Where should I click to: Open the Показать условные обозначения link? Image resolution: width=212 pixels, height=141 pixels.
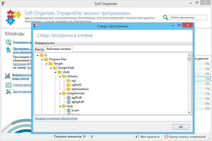(56, 118)
